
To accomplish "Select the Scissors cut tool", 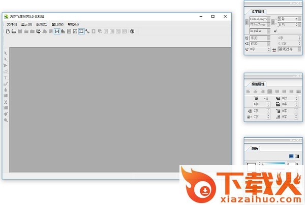I will 6,102.
